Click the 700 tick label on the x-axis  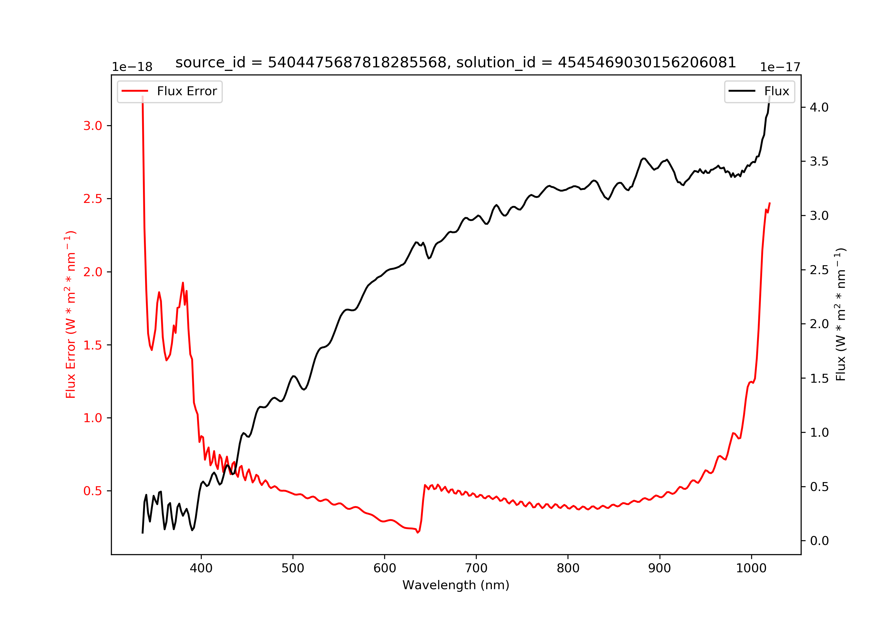point(476,568)
